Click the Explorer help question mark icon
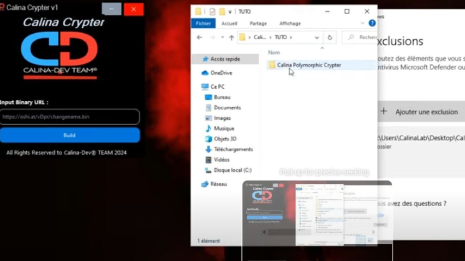The height and width of the screenshot is (261, 465). tap(372, 23)
